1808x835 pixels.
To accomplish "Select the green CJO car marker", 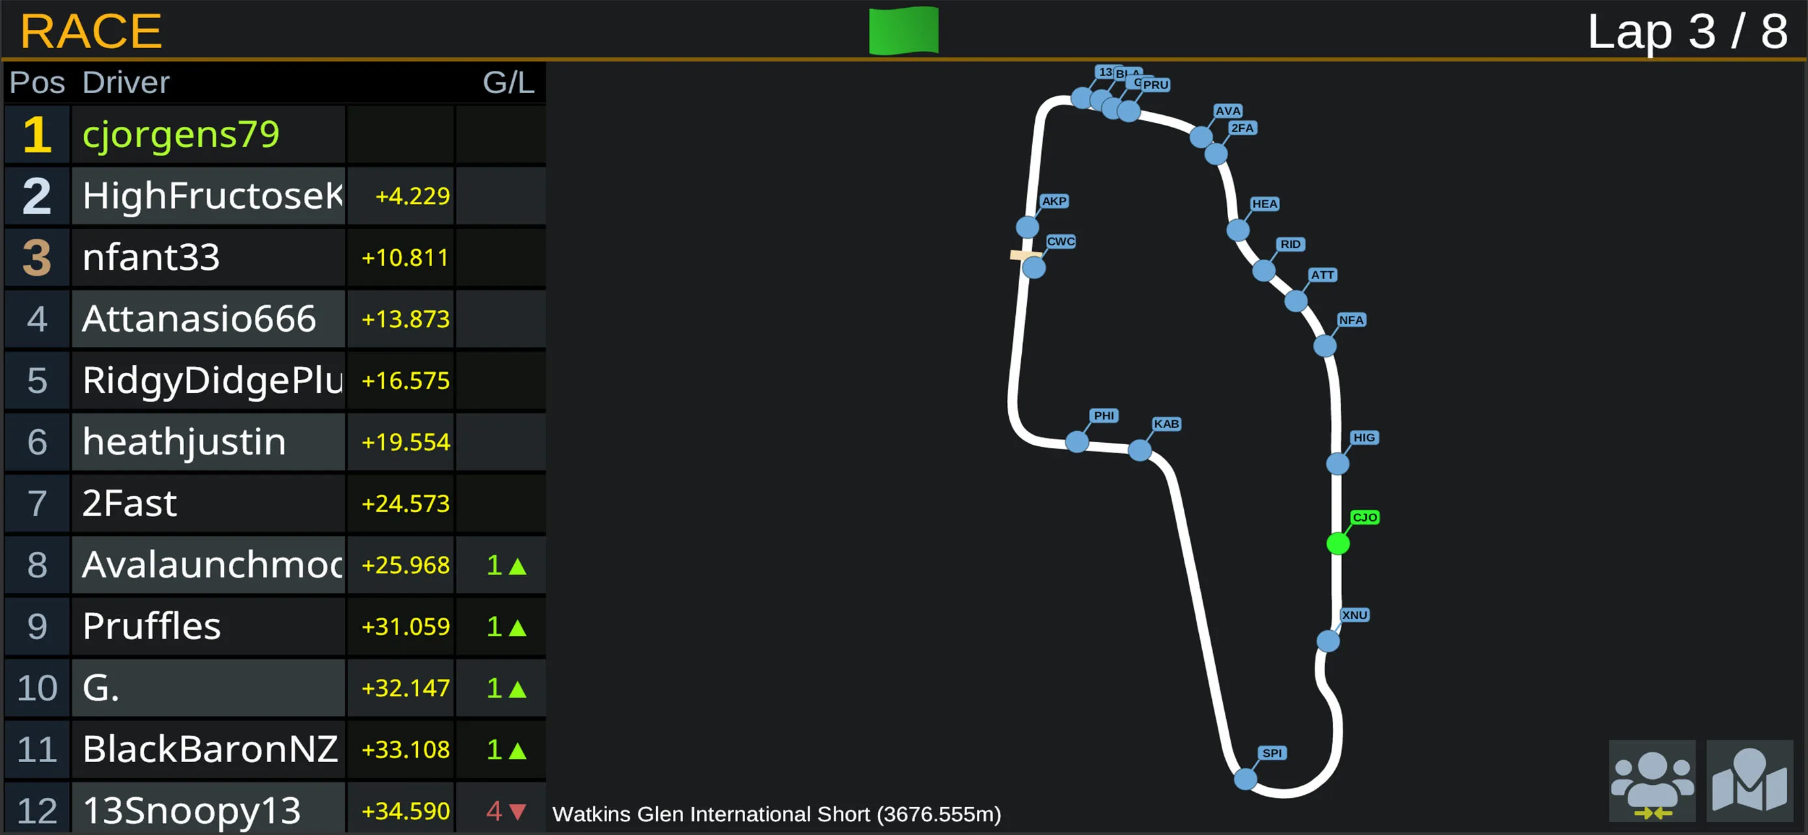I will 1337,544.
